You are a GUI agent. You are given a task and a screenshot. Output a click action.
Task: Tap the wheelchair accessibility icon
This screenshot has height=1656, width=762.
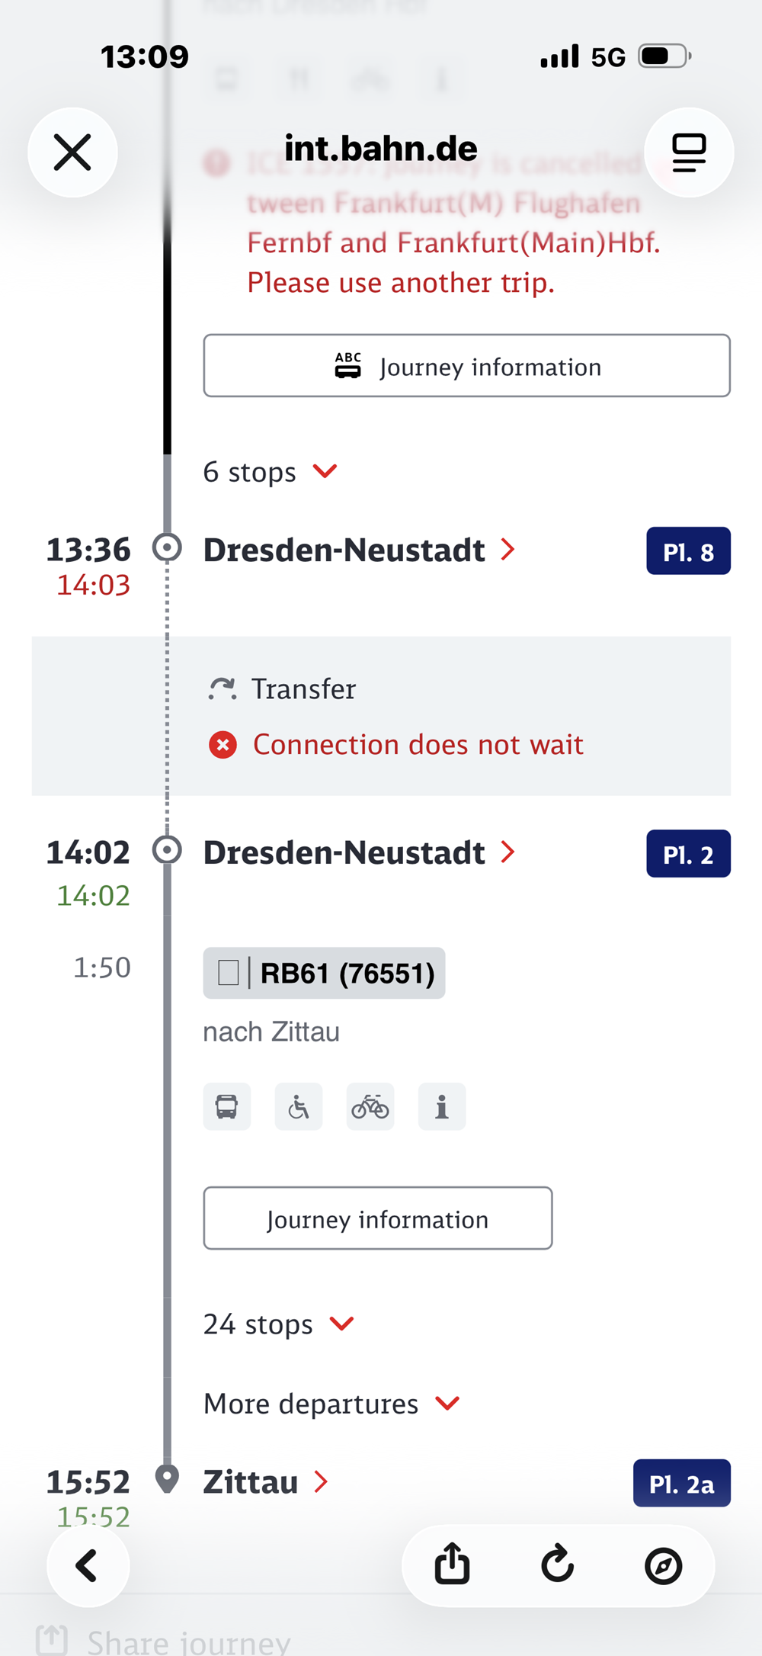[x=299, y=1106]
